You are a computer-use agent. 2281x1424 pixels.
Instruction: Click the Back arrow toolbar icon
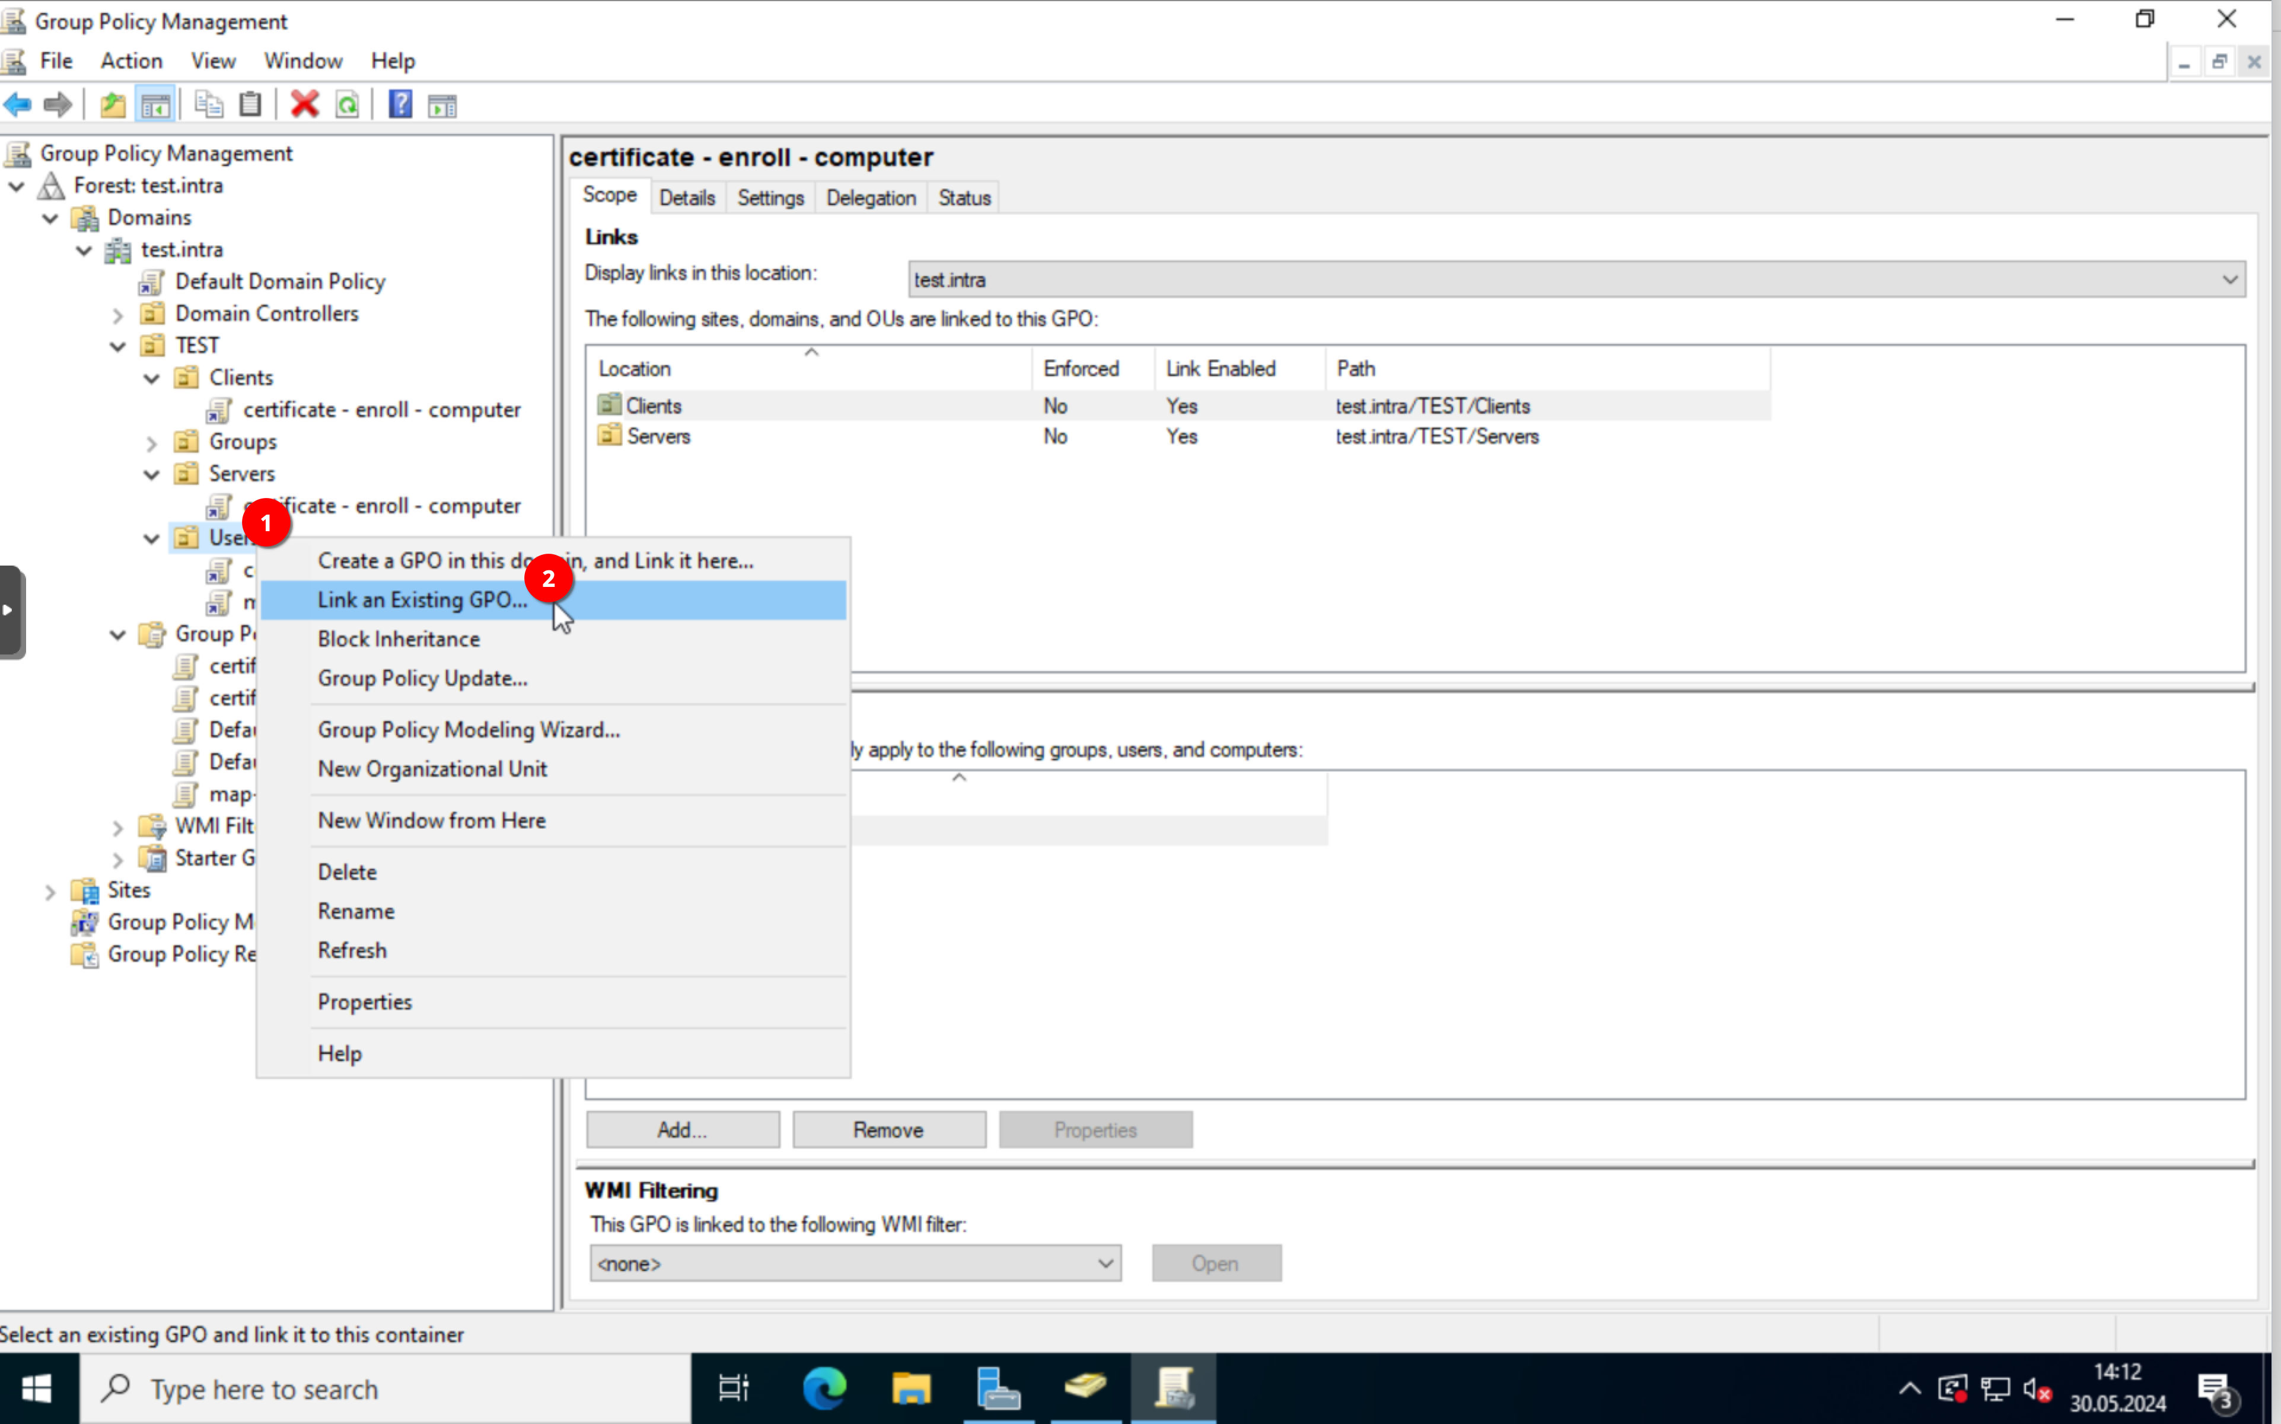(18, 104)
